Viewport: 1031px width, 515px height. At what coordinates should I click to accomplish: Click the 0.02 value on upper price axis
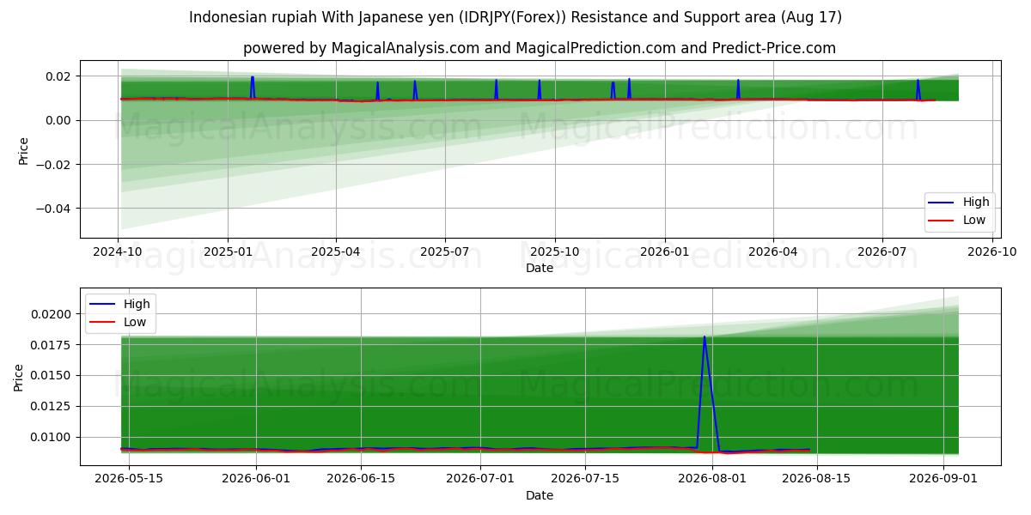[x=58, y=76]
